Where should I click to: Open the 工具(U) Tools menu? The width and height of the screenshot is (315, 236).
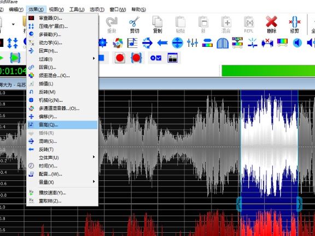click(77, 9)
